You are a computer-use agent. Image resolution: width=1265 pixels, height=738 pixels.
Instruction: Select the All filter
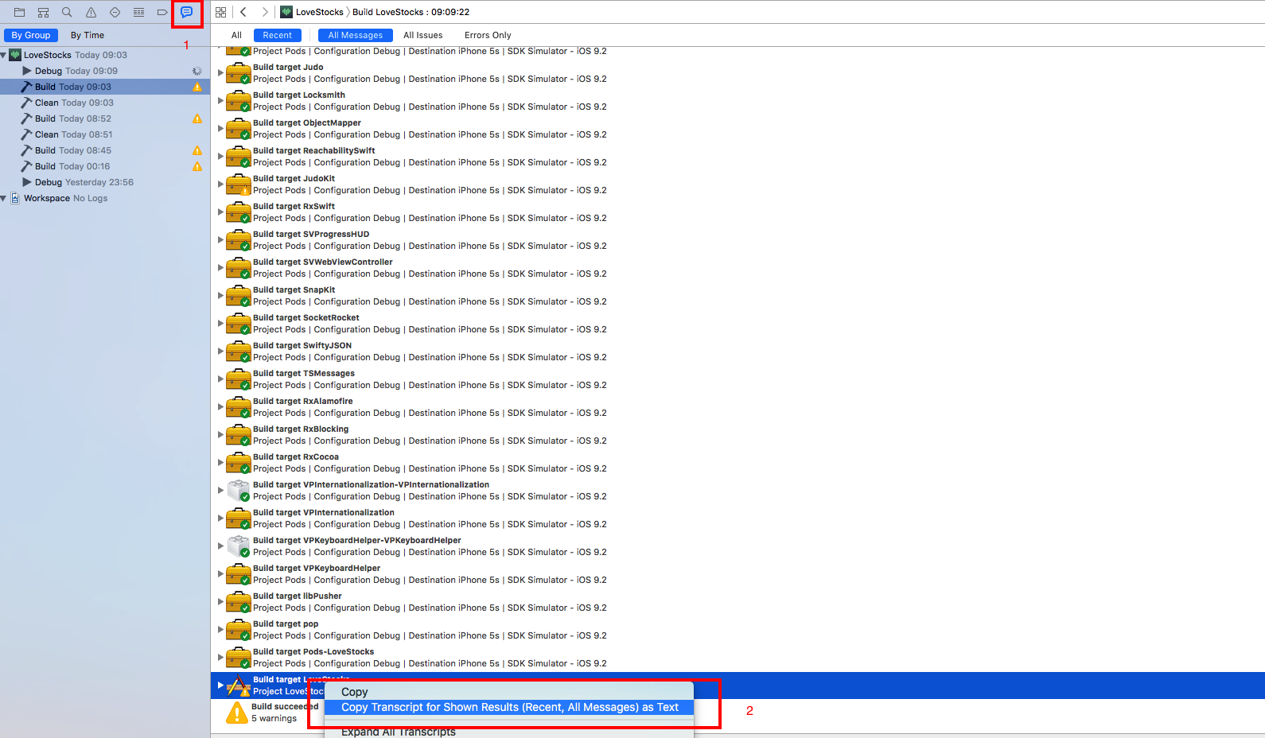click(236, 35)
